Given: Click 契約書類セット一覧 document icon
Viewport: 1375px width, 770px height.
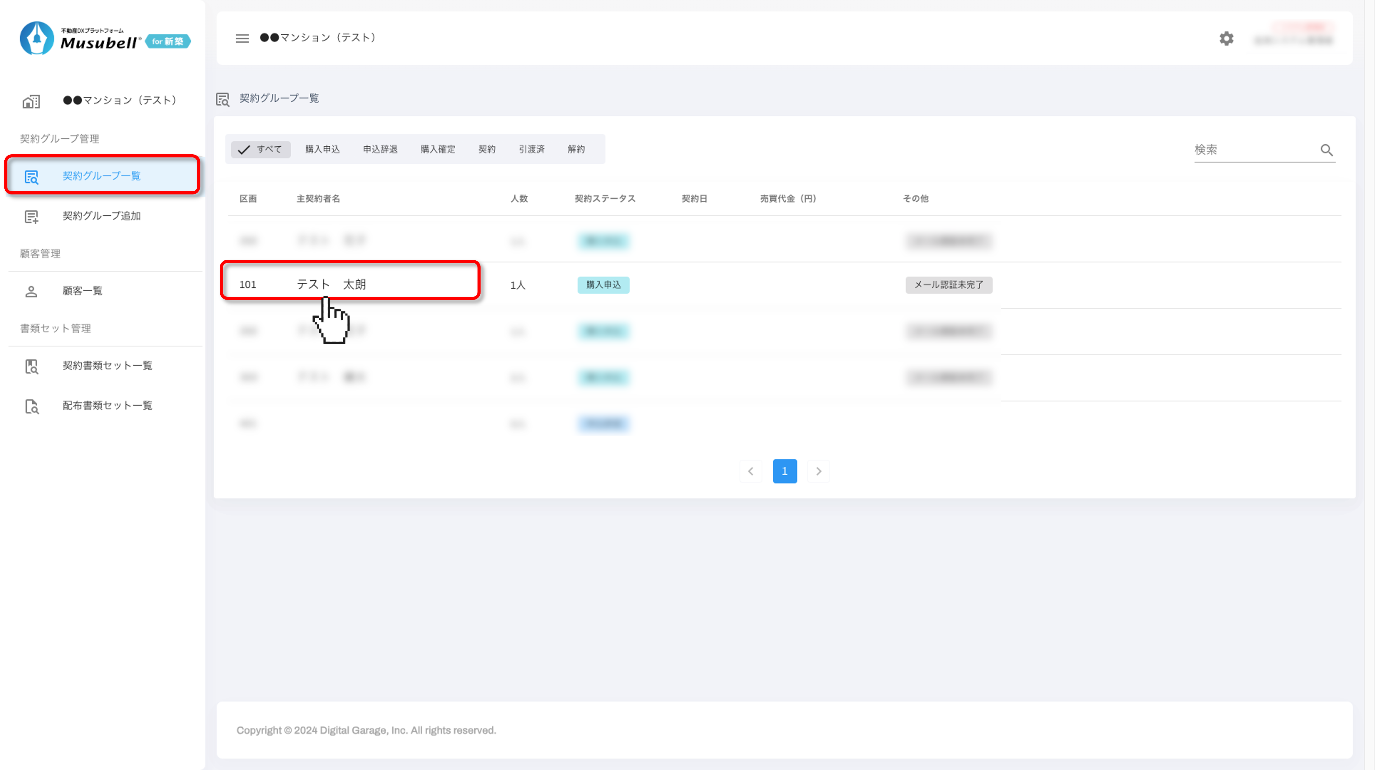Looking at the screenshot, I should click(x=31, y=366).
